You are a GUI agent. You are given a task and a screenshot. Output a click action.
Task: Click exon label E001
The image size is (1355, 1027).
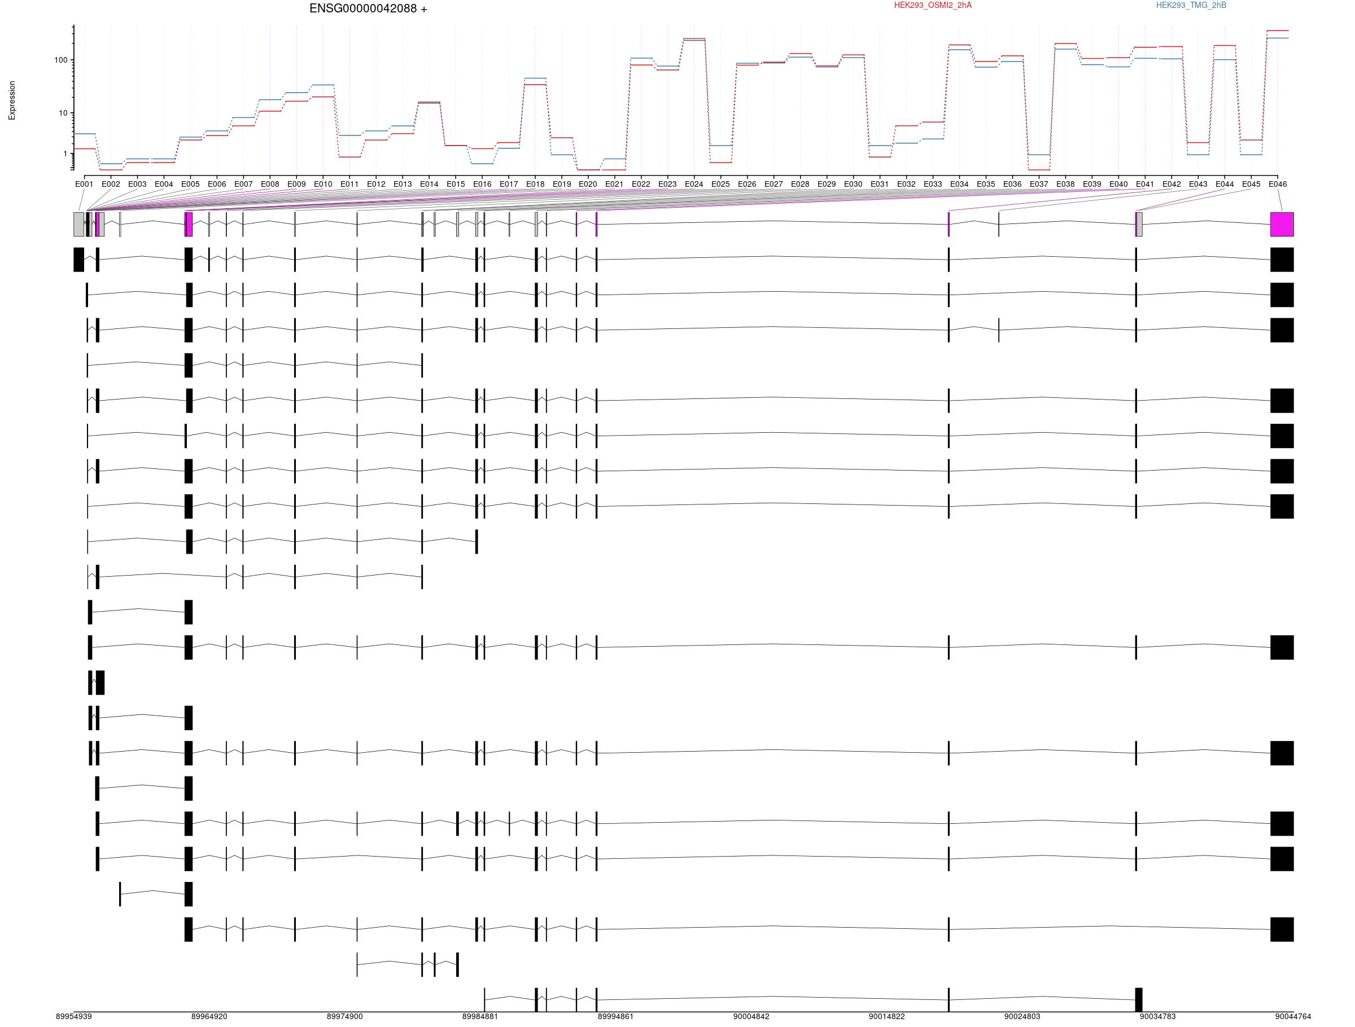click(84, 185)
